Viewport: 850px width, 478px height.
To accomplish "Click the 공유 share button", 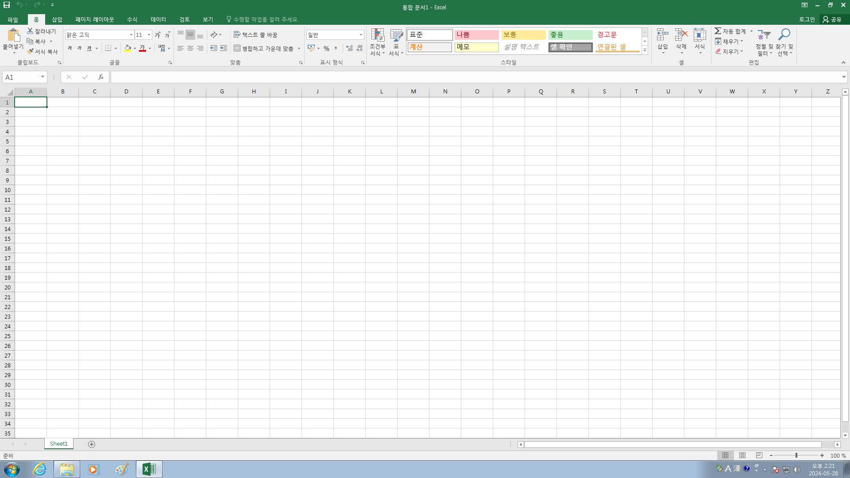I will pos(831,19).
